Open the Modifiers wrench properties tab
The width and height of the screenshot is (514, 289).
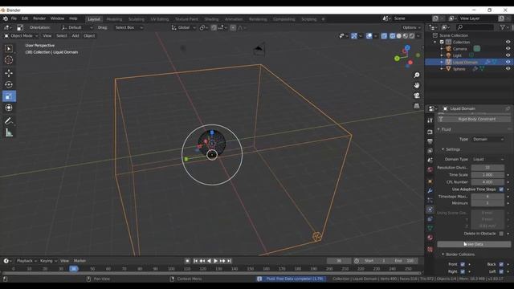click(x=430, y=191)
